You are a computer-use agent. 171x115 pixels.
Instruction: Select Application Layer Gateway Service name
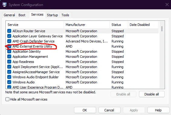point(38,36)
